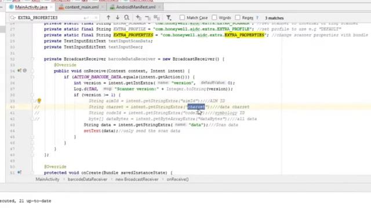
Task: Click Unselect Occurrence icon in find bar
Action: click(x=148, y=18)
